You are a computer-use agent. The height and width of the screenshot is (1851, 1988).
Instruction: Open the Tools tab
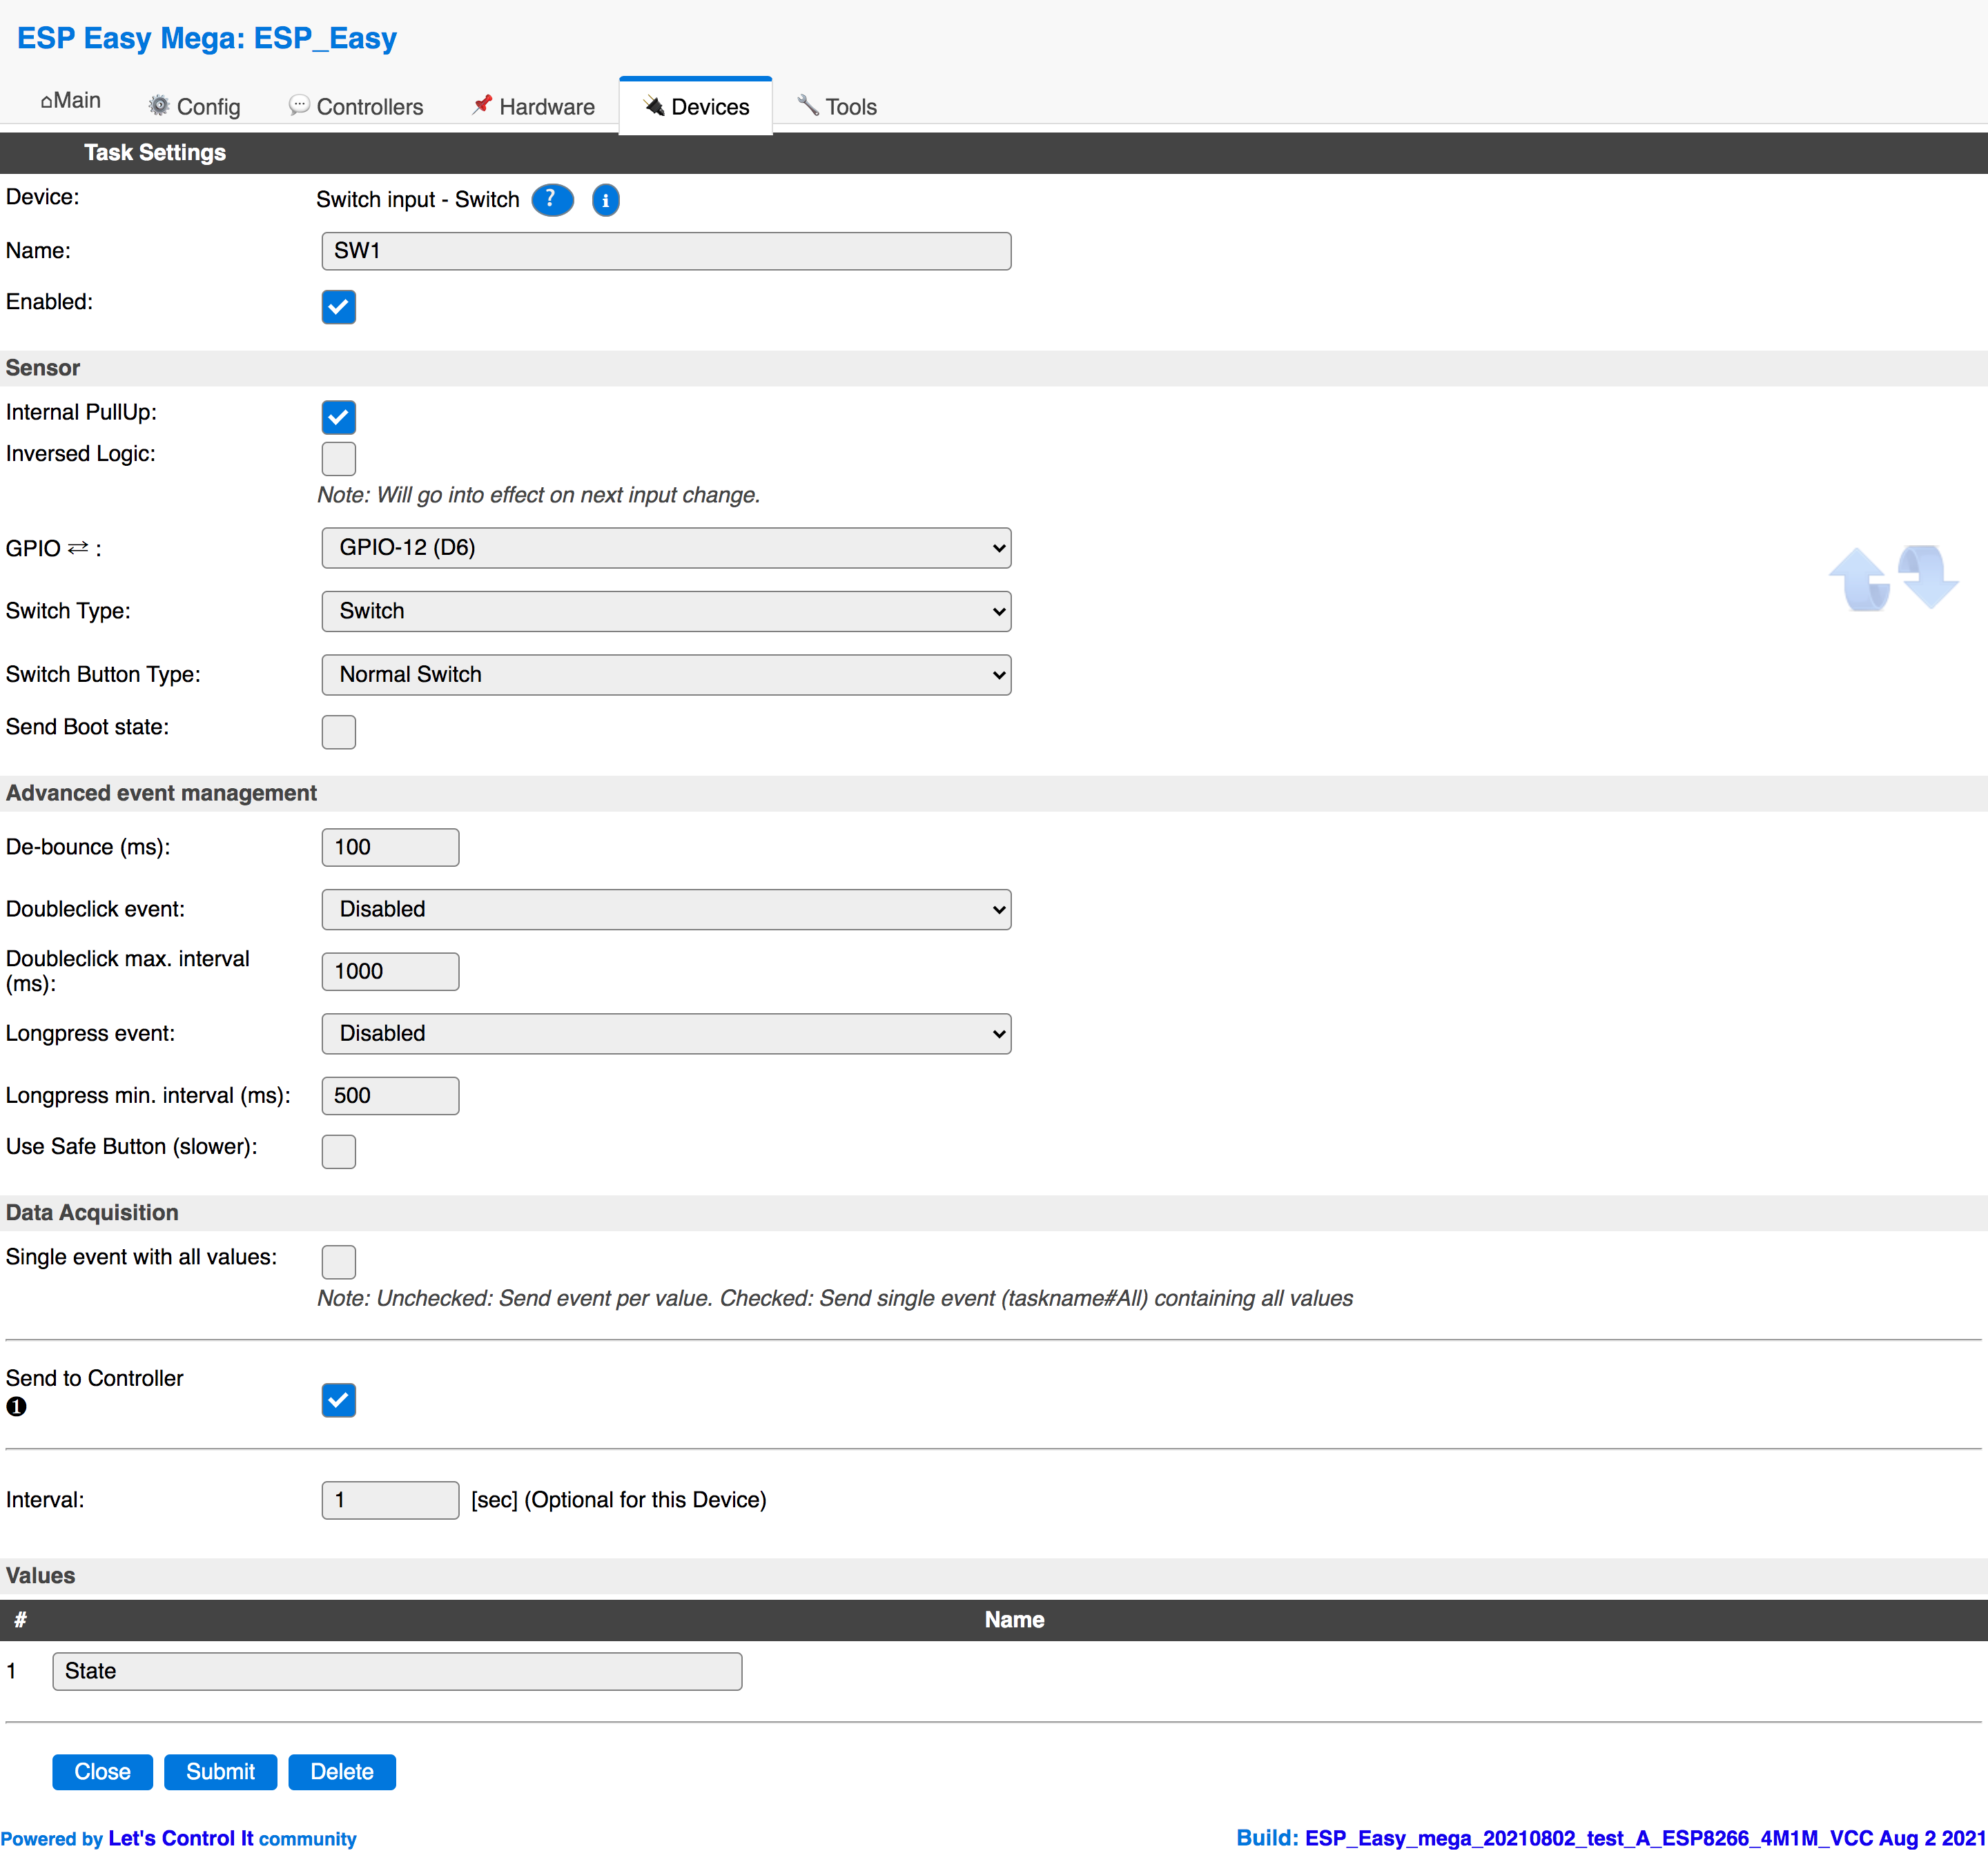point(837,107)
